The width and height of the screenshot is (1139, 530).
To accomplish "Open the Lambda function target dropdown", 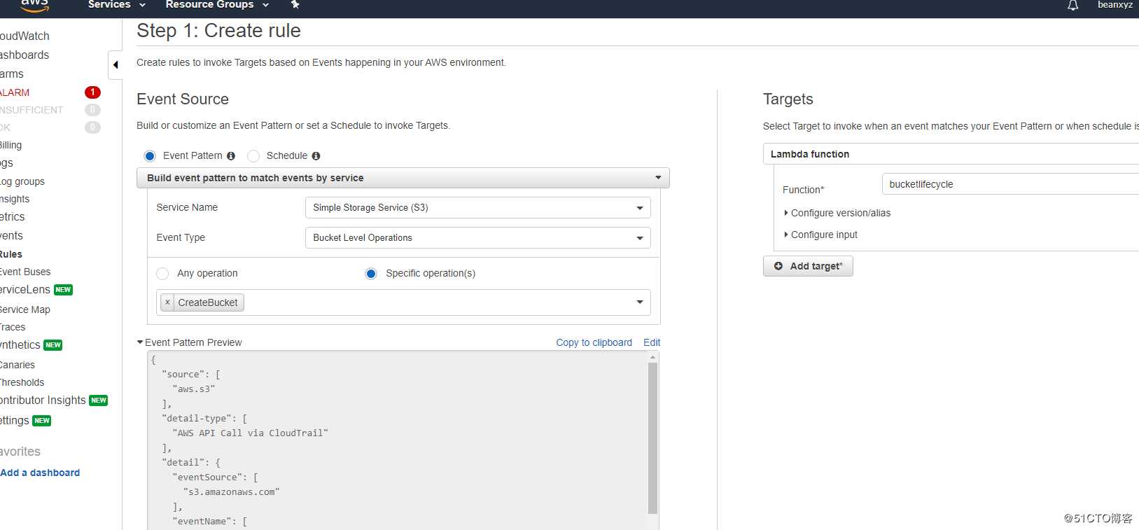I will coord(951,154).
